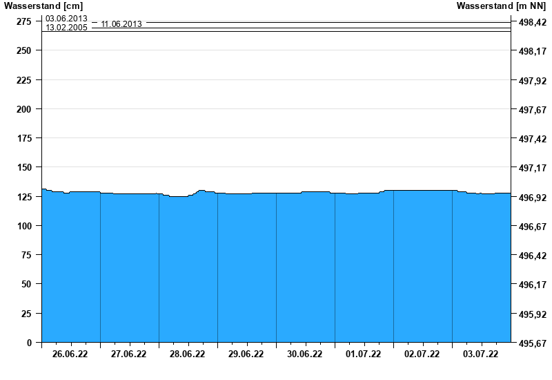The image size is (552, 380).
Task: Click the 11.06.2013 high-water marker label
Action: [x=121, y=24]
